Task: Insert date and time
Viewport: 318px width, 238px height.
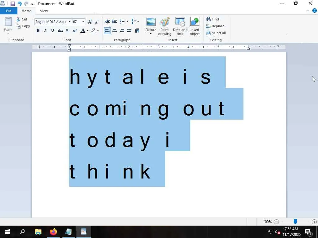Action: point(180,26)
